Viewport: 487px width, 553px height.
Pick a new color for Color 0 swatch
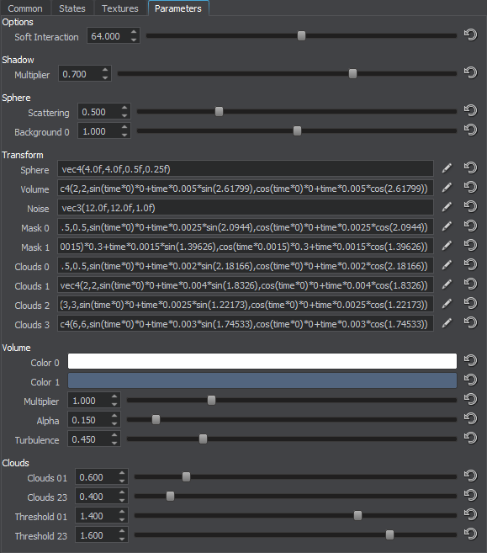(x=262, y=361)
